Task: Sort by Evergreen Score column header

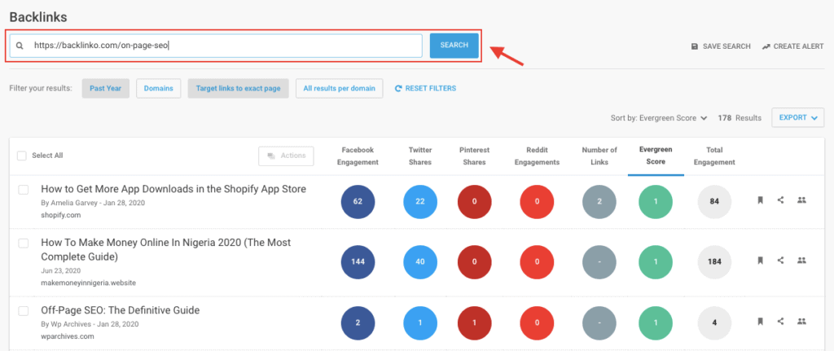Action: tap(655, 156)
